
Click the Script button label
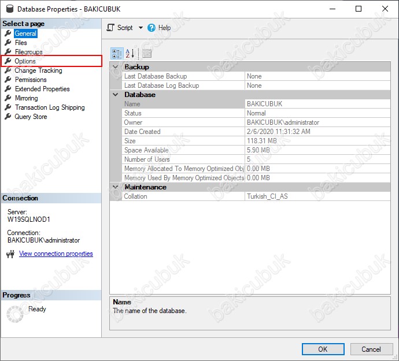pos(125,28)
